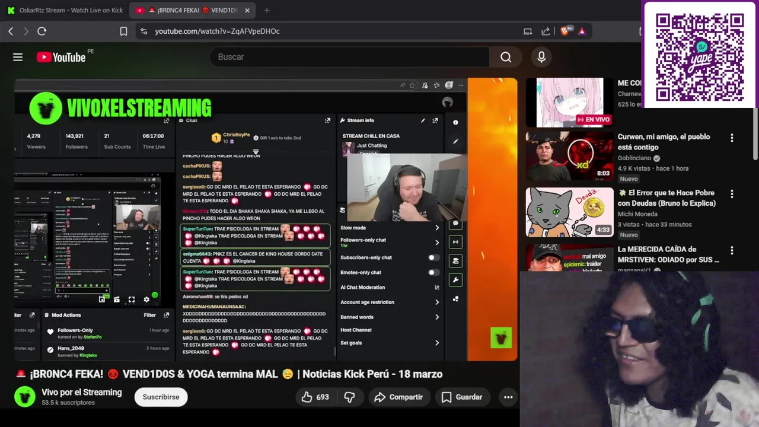Toggle Emotes-only chat switch
The width and height of the screenshot is (759, 427).
(x=433, y=272)
